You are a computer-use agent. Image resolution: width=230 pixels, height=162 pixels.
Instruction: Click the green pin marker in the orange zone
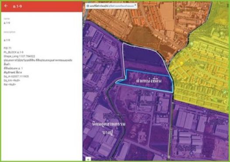tap(178, 9)
